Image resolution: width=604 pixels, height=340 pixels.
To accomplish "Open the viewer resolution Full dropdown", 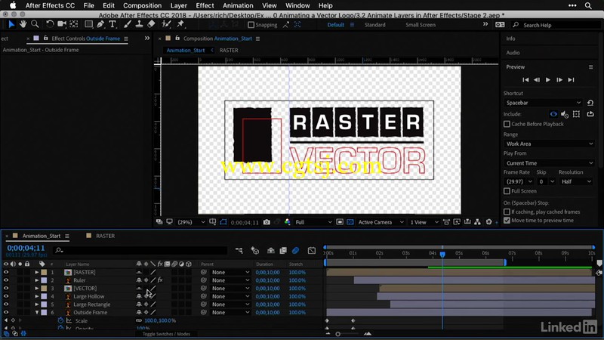I will pyautogui.click(x=313, y=222).
